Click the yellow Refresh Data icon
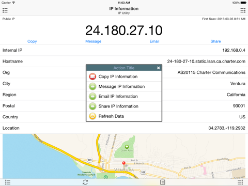Screen dimensions: 248x186 (x=92, y=116)
